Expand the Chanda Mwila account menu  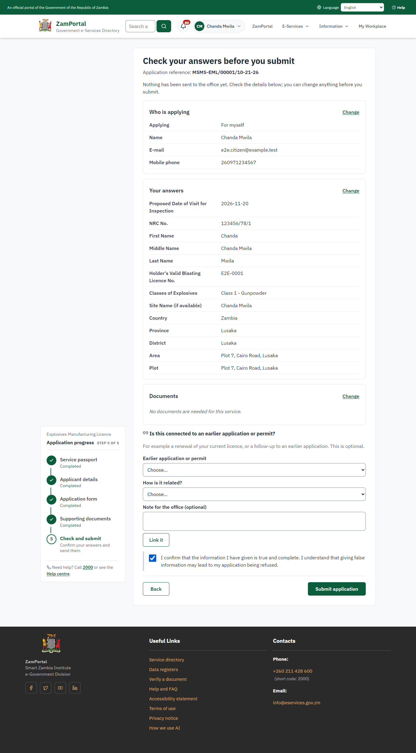pos(219,26)
